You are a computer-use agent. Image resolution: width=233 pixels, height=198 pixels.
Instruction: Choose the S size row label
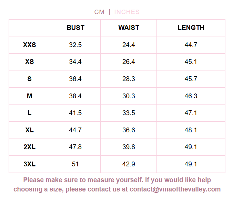[30, 79]
